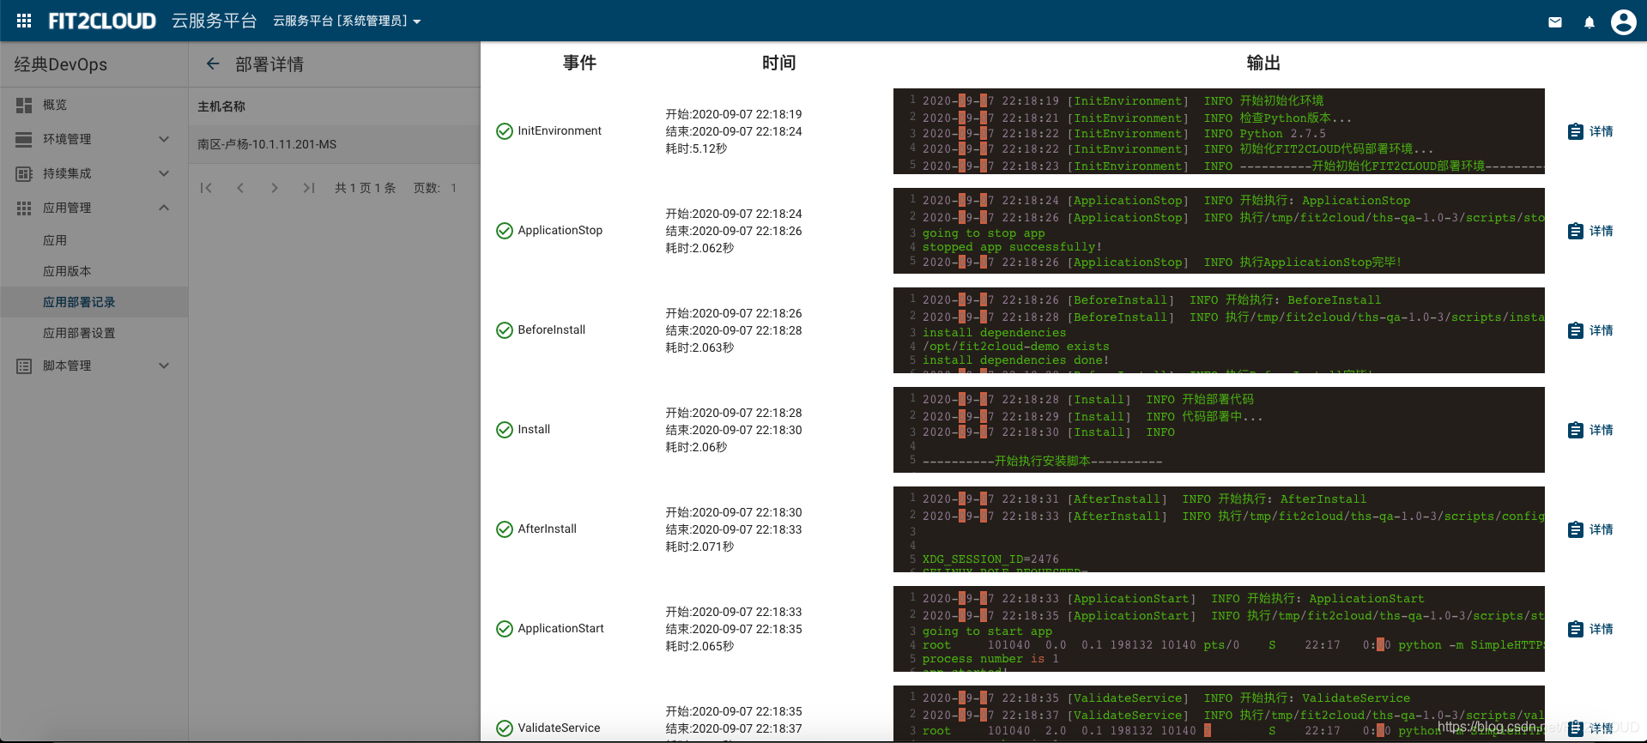Click the ValidateService success check icon
1647x743 pixels.
click(505, 728)
